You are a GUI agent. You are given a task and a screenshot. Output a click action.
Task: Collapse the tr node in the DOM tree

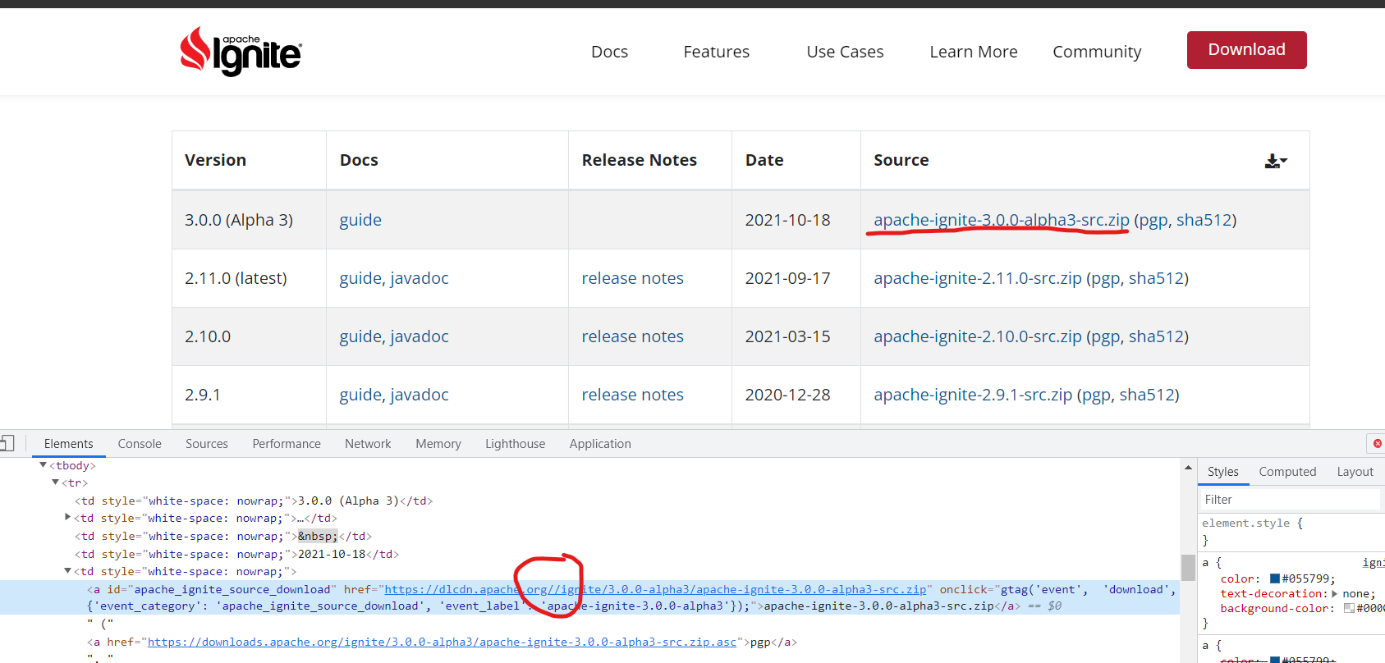(x=55, y=482)
